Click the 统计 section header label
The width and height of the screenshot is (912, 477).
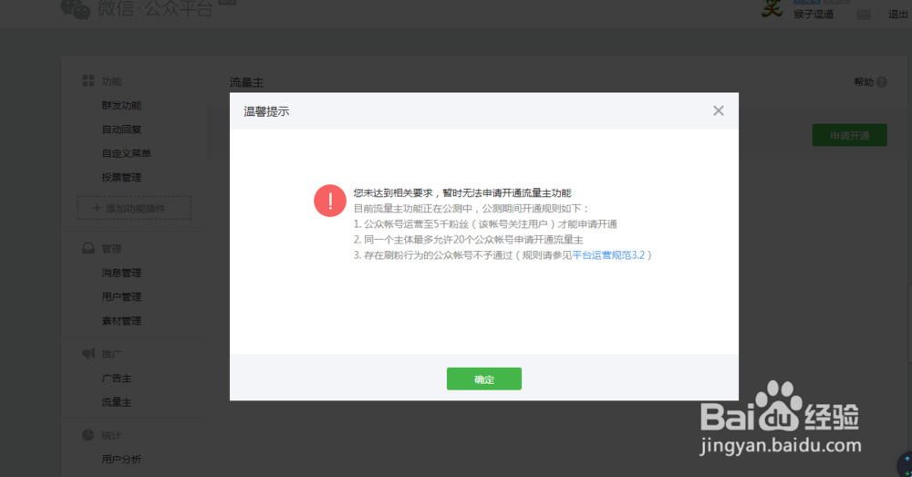pyautogui.click(x=111, y=435)
